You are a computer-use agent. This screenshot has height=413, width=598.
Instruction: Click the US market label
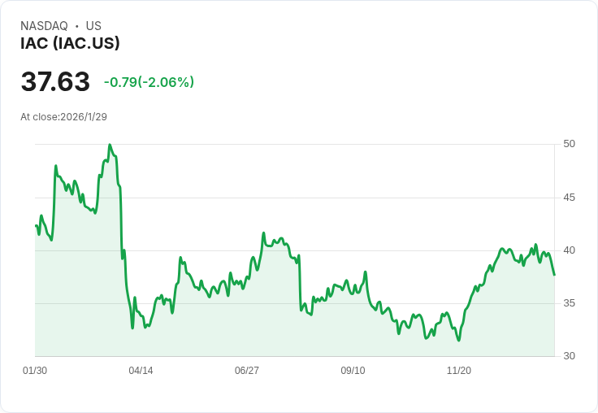(93, 26)
